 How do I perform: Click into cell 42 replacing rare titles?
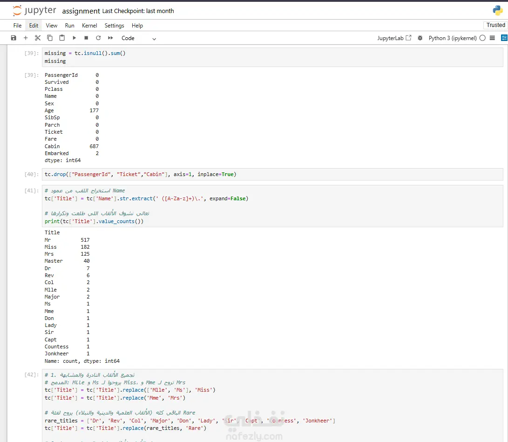coord(272,405)
